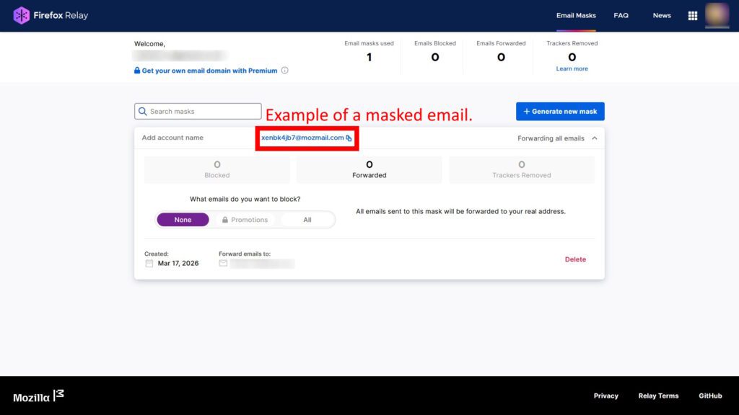Viewport: 739px width, 415px height.
Task: Open Get your own email domain link
Action: point(209,71)
